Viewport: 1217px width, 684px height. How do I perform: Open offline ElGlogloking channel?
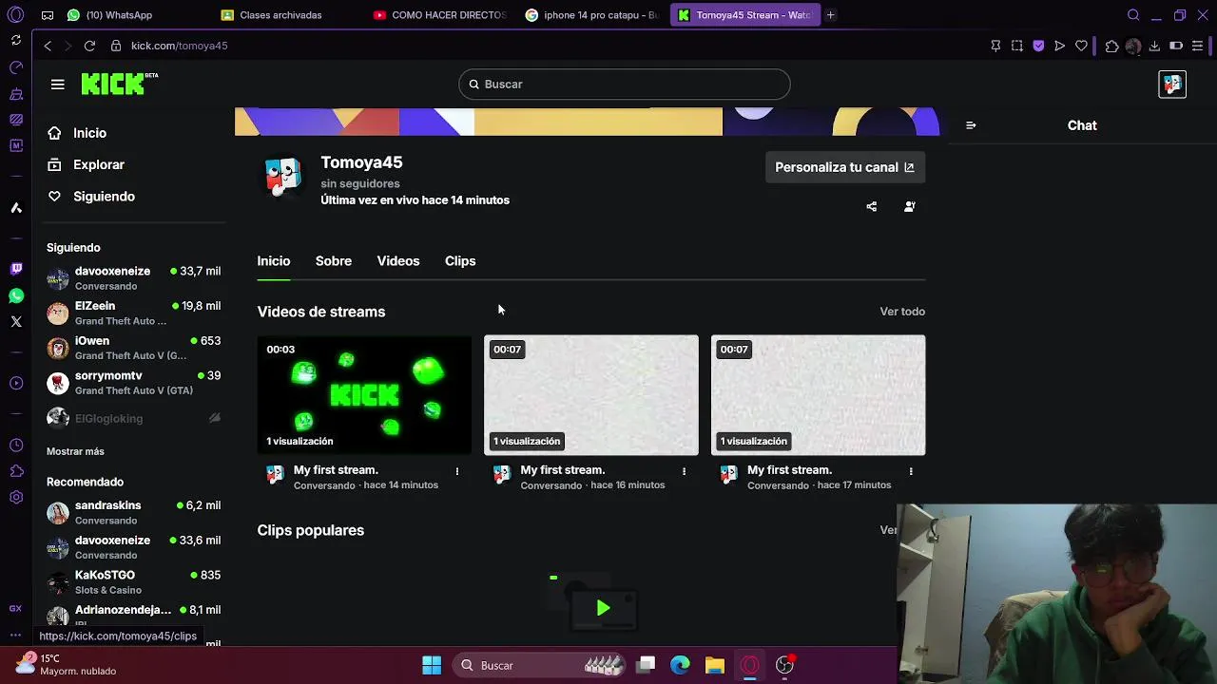(133, 418)
